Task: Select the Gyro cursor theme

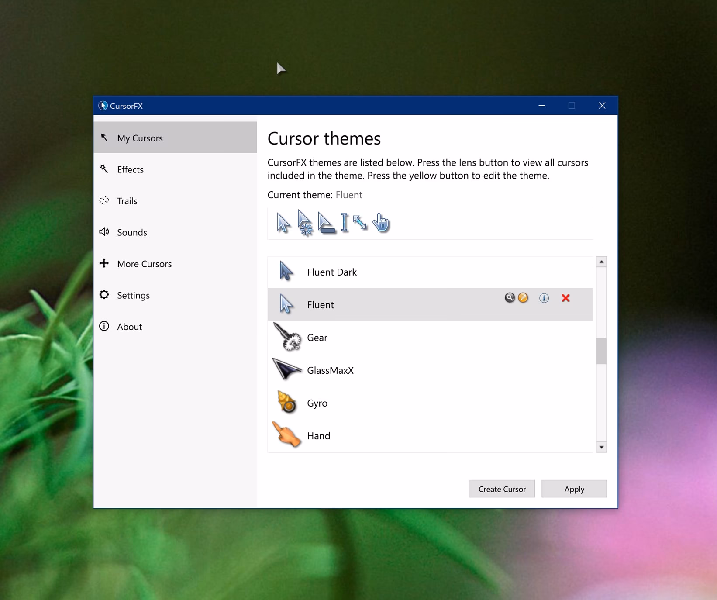Action: (431, 403)
